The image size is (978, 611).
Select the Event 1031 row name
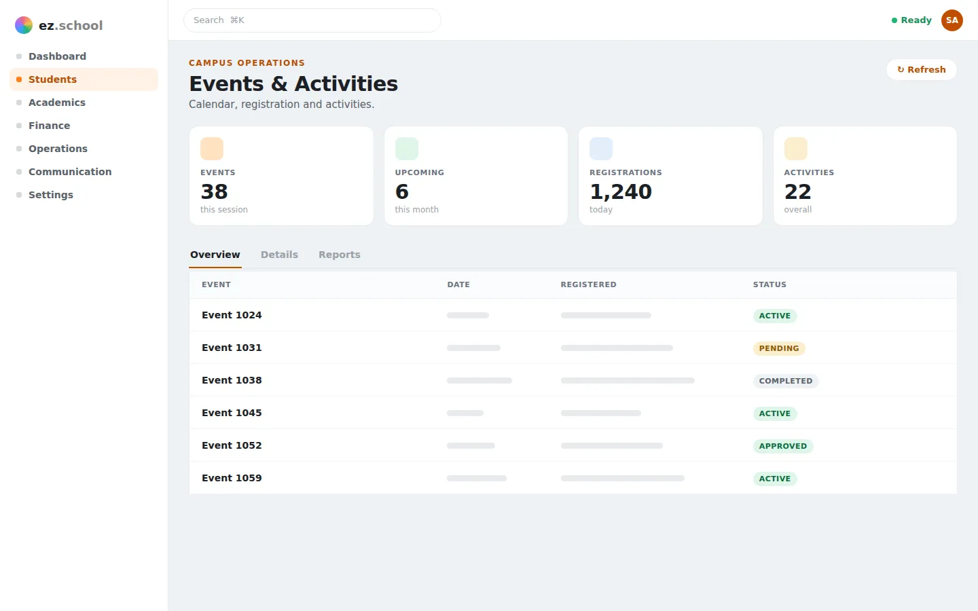click(x=232, y=348)
